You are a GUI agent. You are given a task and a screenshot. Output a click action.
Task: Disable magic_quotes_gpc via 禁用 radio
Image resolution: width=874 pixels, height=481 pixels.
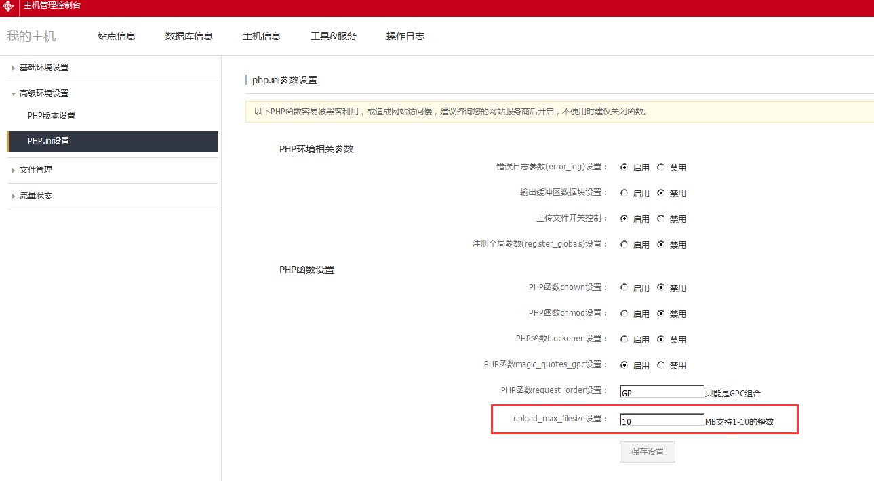[x=660, y=365]
